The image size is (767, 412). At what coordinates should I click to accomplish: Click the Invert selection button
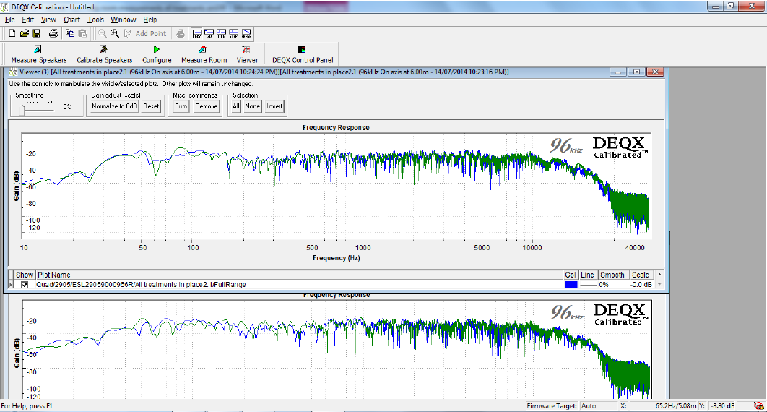274,106
